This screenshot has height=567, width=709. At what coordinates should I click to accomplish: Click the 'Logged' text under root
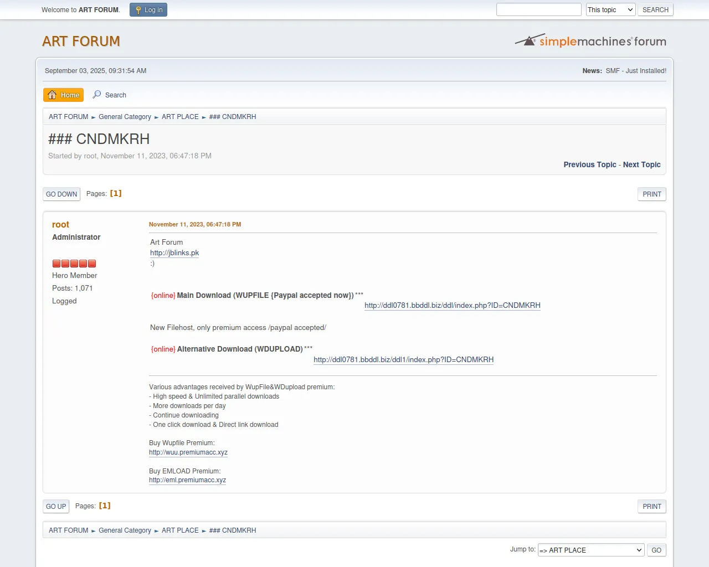(64, 301)
